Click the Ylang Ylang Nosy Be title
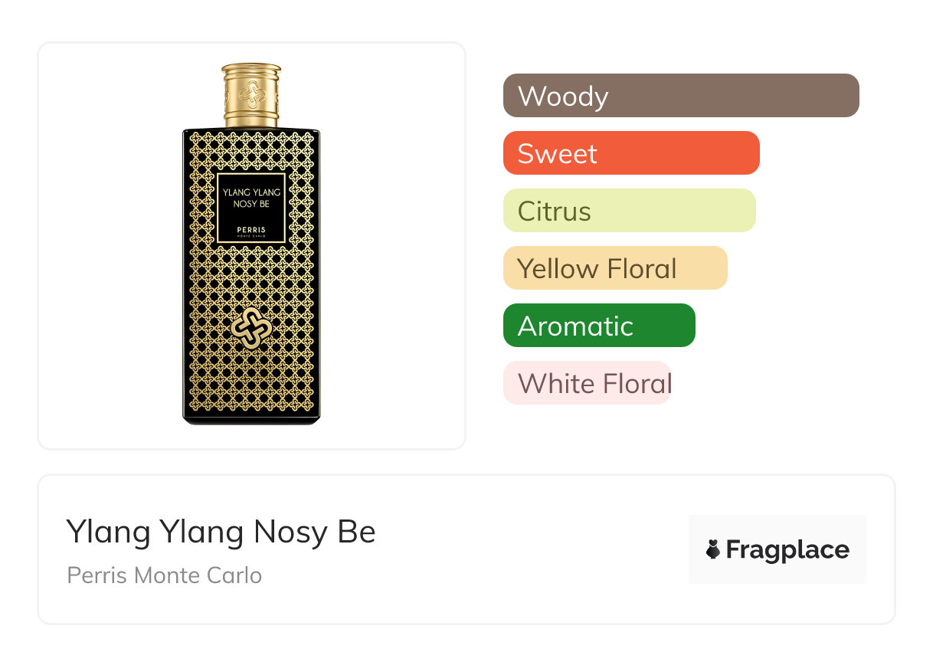933x662 pixels. click(x=221, y=532)
